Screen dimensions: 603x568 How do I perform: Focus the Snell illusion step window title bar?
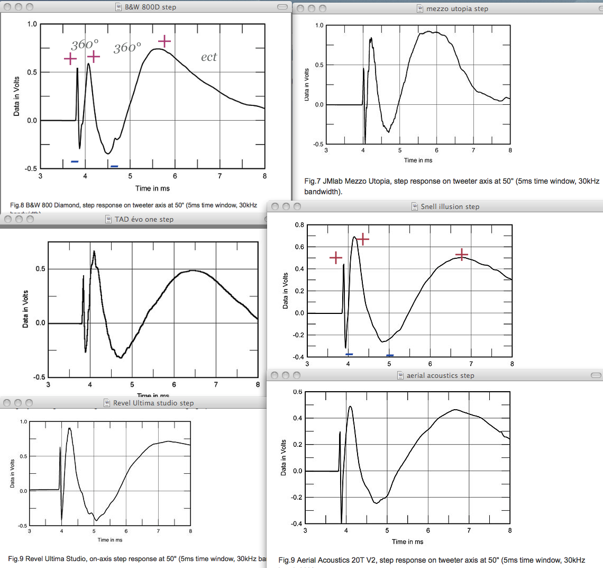coord(435,206)
